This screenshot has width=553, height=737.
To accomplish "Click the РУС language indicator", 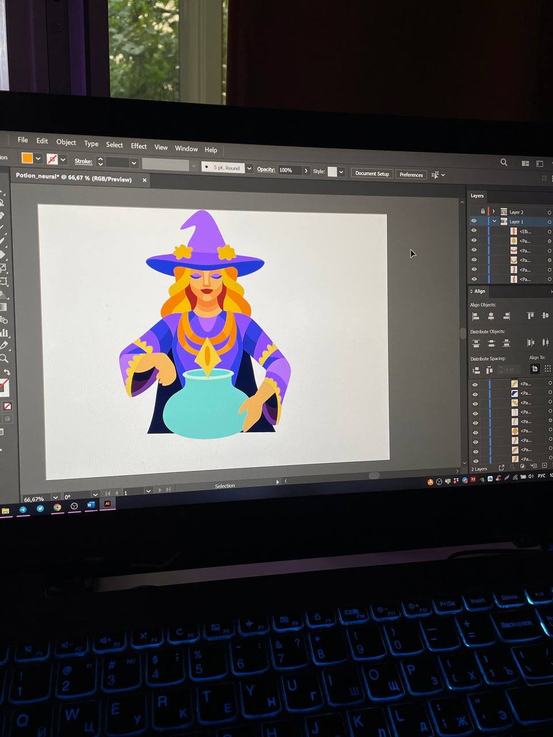I will [x=541, y=475].
